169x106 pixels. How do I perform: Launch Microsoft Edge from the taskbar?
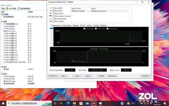coord(68,103)
